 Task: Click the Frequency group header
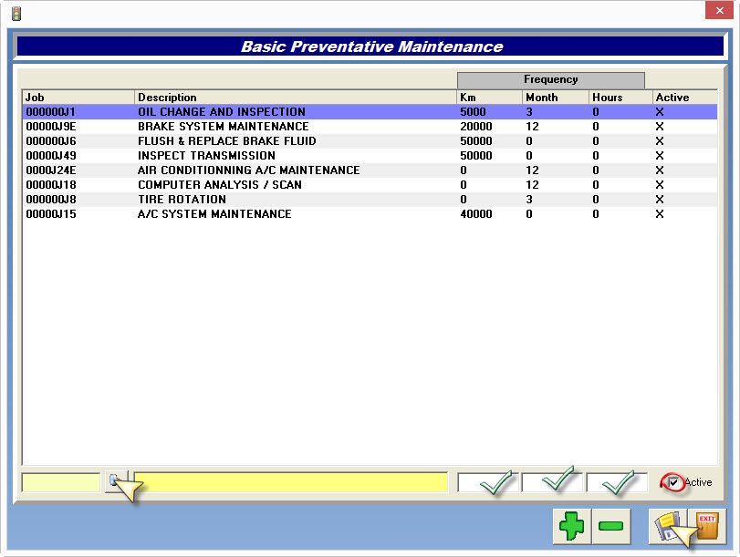[551, 79]
